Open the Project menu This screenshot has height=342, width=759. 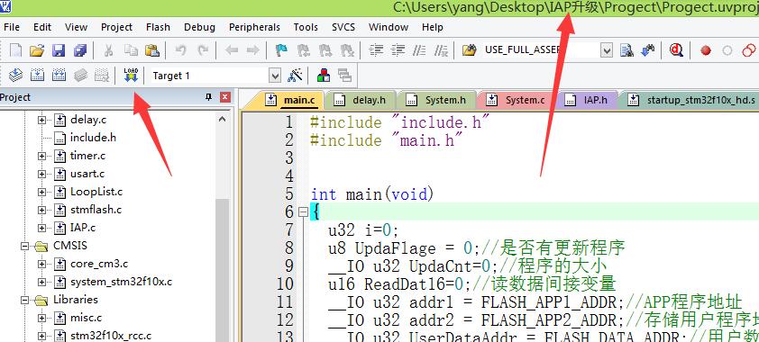(x=116, y=27)
